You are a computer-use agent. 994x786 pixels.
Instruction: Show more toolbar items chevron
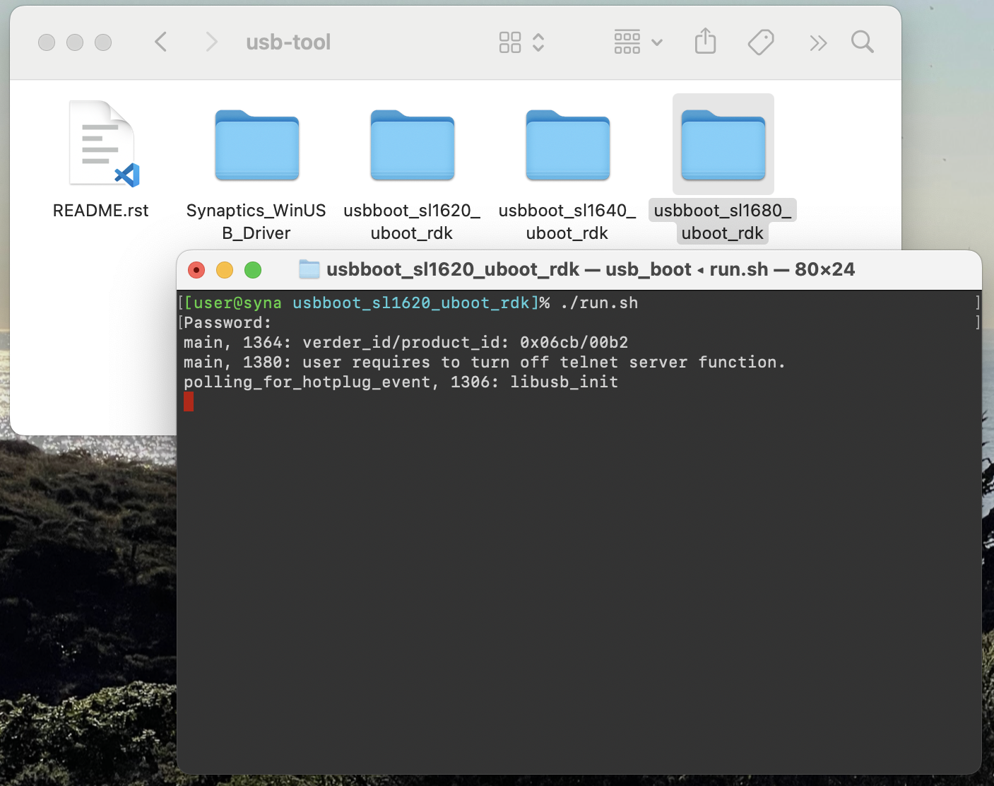click(x=818, y=43)
